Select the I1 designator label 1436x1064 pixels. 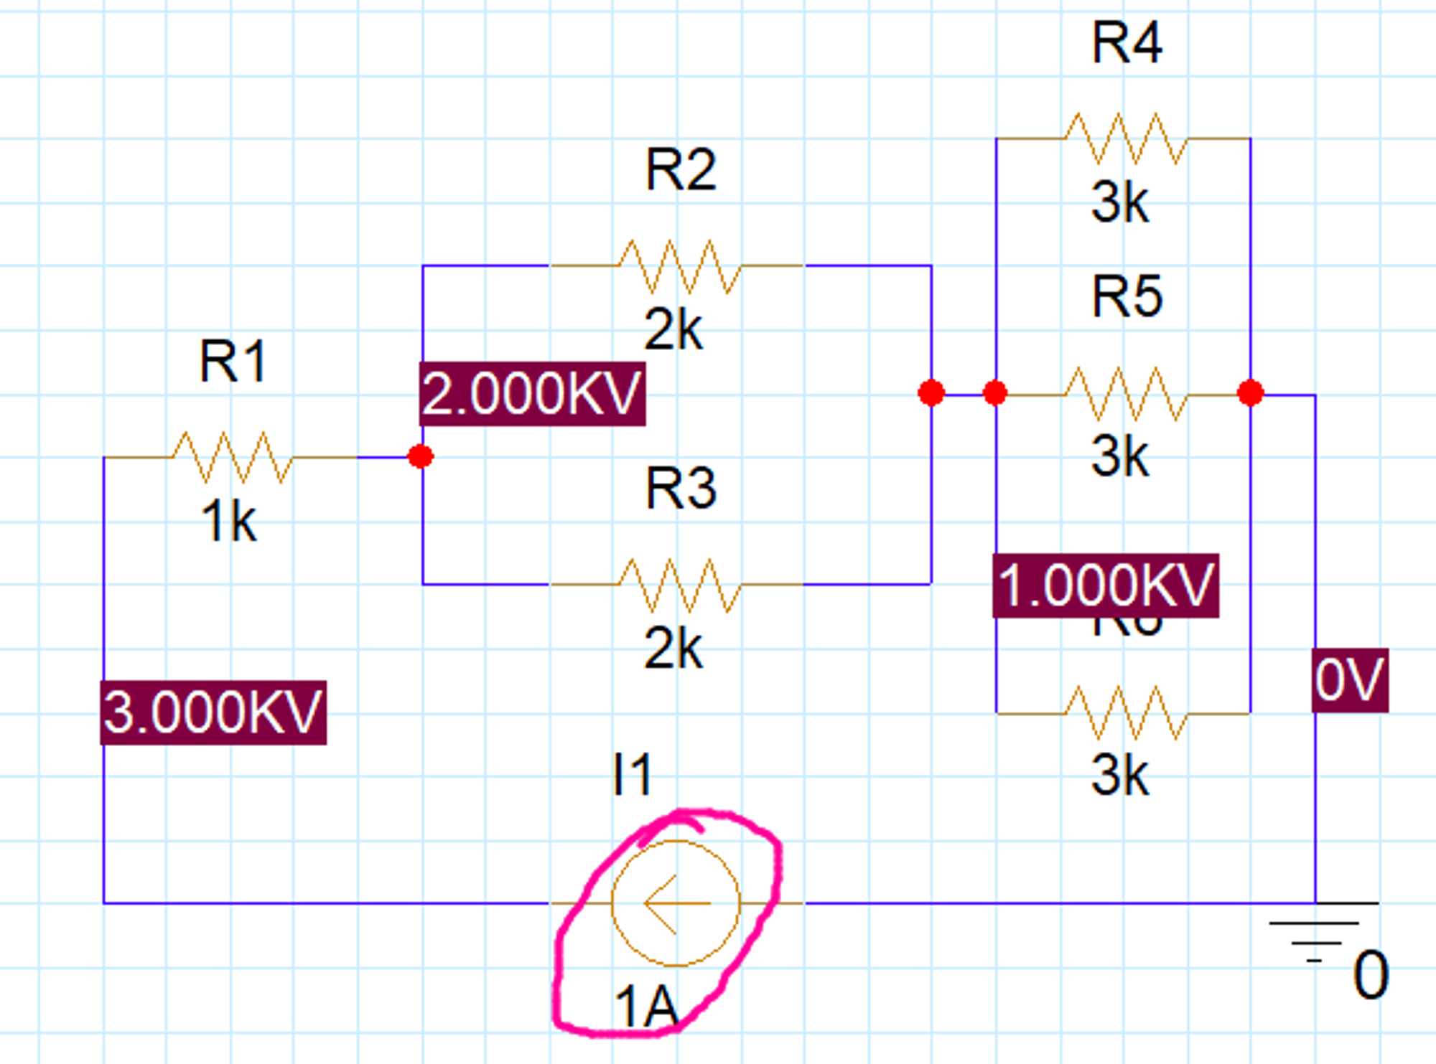[x=632, y=775]
